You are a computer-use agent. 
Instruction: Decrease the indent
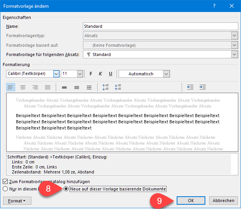[x=190, y=87]
